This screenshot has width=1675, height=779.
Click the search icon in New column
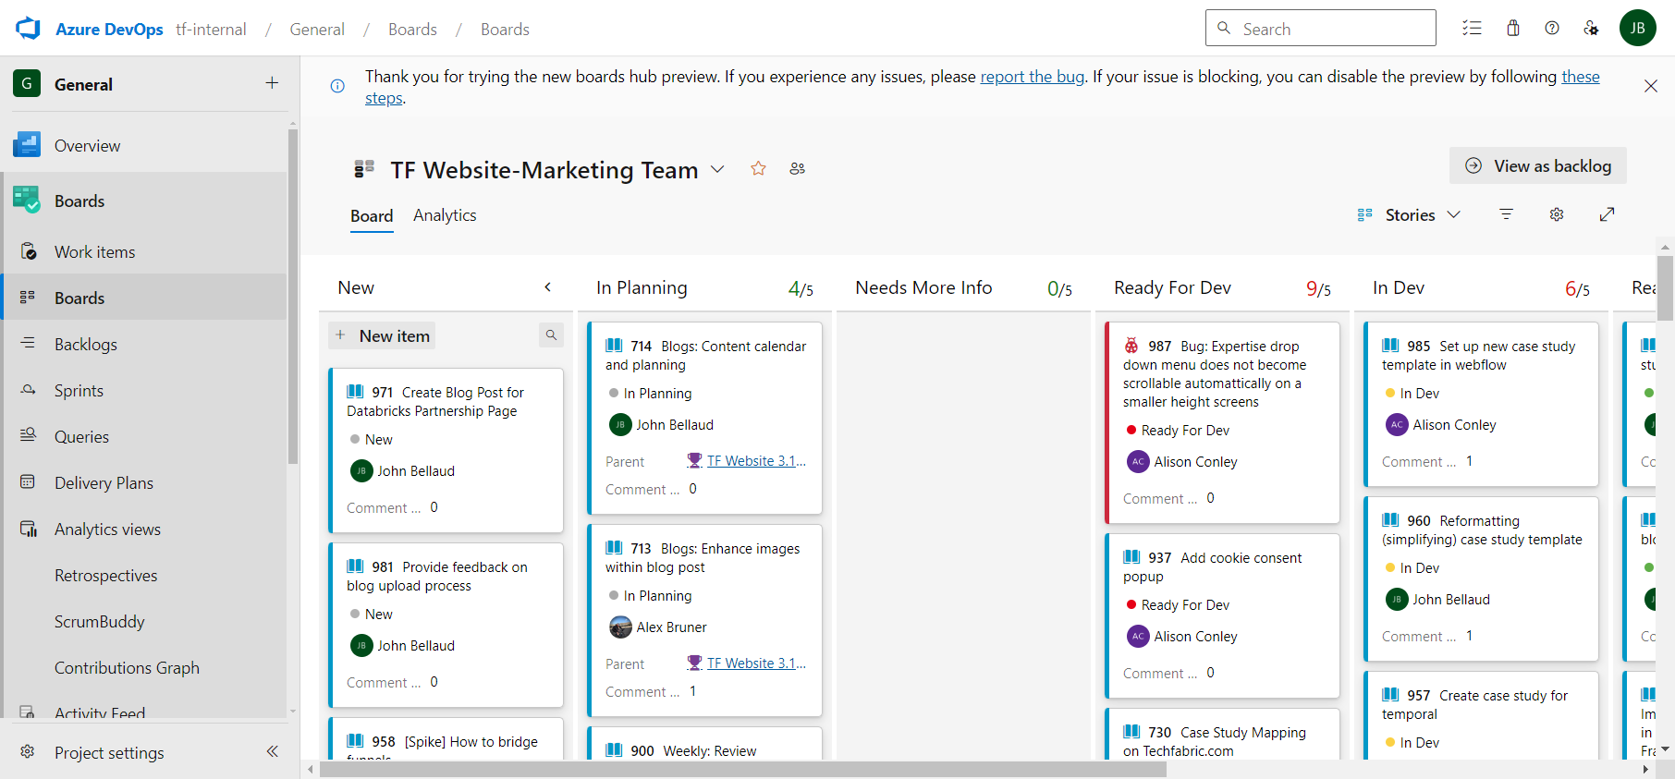point(551,335)
